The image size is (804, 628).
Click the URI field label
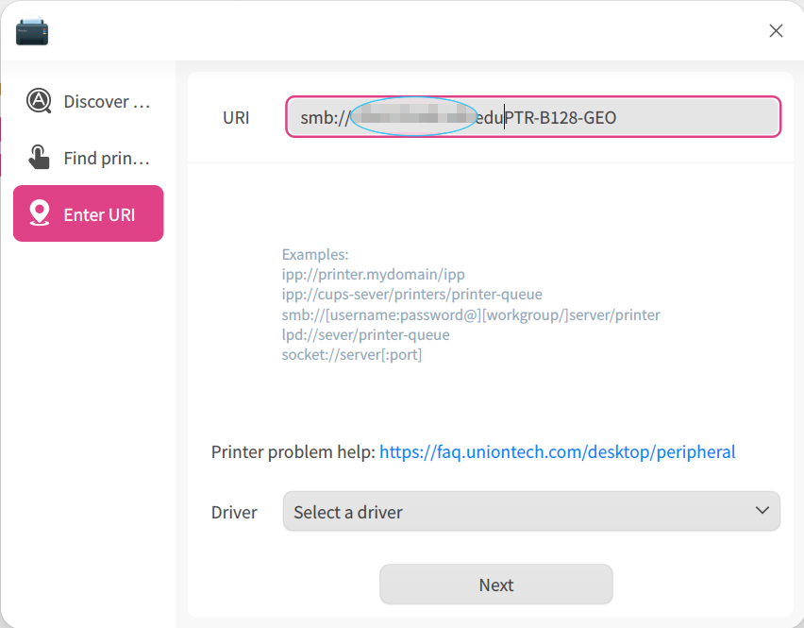click(x=236, y=117)
